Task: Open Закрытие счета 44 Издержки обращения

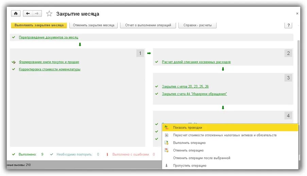Action: pyautogui.click(x=194, y=94)
